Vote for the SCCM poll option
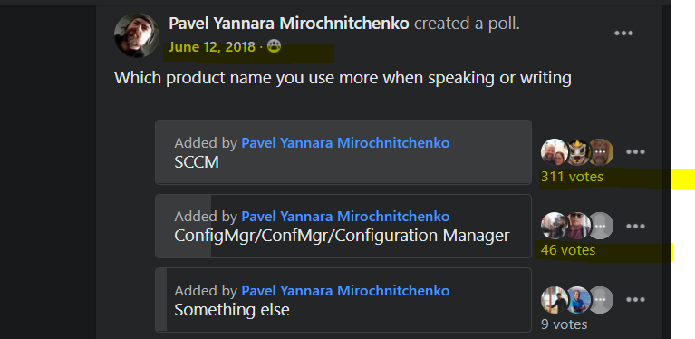 (343, 152)
